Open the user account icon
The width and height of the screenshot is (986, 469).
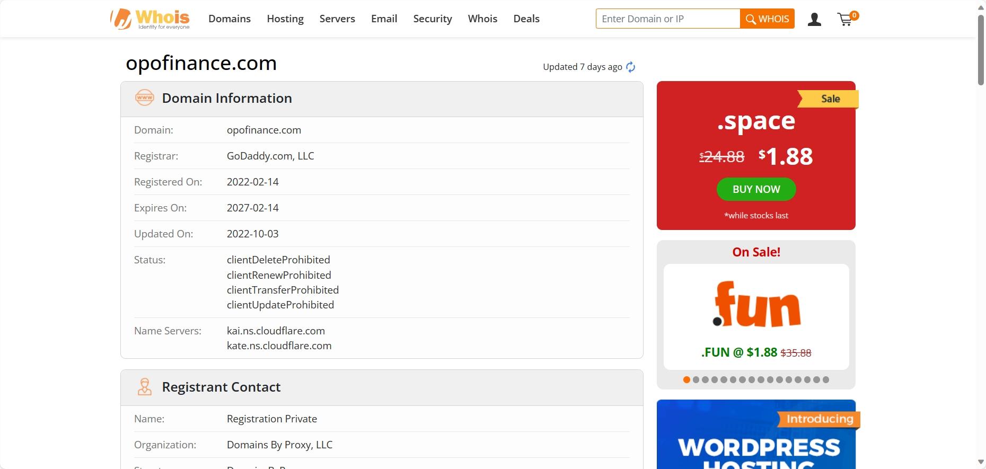pyautogui.click(x=814, y=20)
